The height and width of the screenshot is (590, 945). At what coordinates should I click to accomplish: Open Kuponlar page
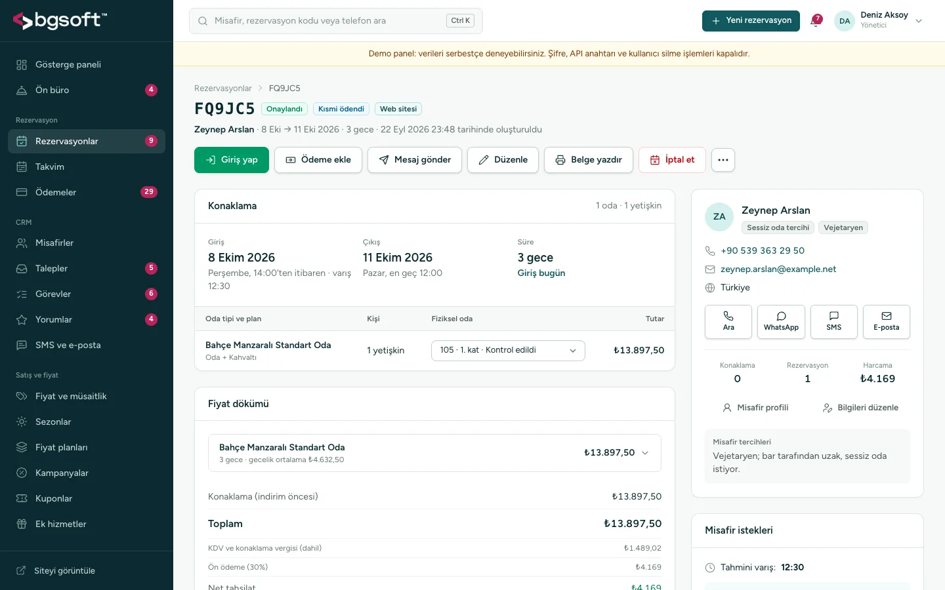(x=87, y=499)
